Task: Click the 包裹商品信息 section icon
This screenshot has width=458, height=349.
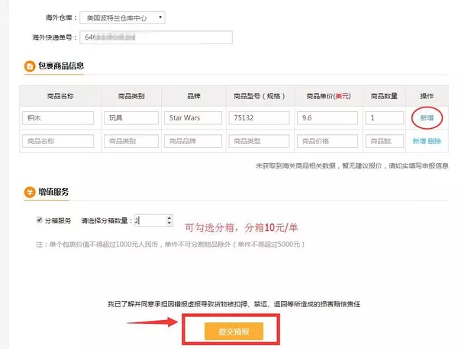Action: pos(30,66)
